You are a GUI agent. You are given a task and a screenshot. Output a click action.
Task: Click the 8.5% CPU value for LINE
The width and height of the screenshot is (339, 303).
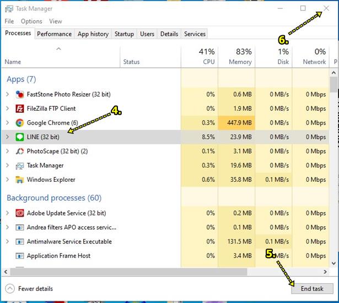[x=208, y=137]
